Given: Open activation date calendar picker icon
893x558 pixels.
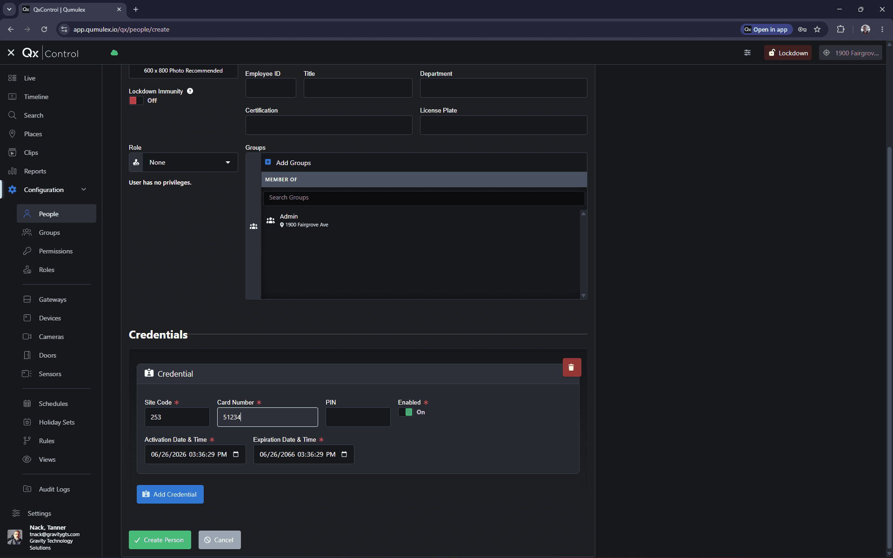Looking at the screenshot, I should click(236, 454).
